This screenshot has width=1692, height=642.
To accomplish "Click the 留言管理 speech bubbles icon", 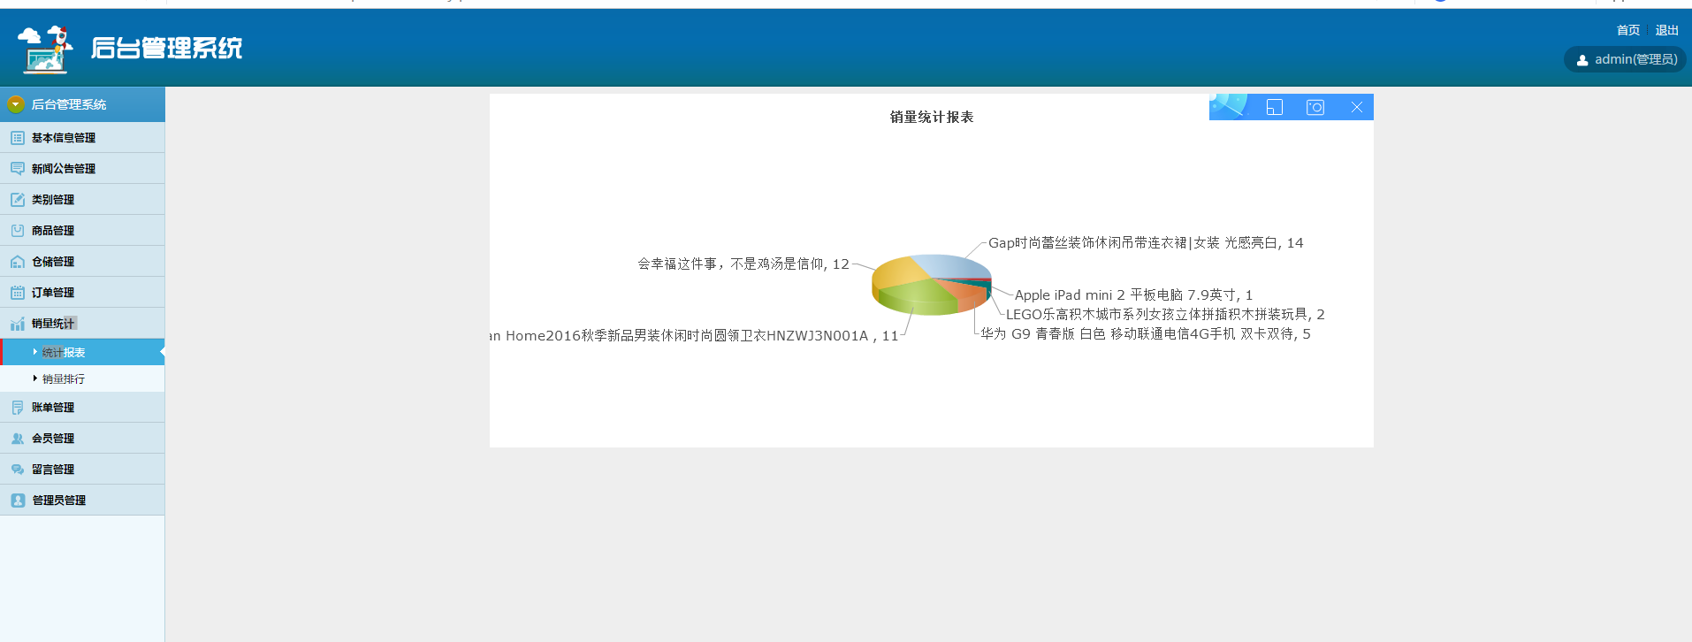I will coord(18,470).
